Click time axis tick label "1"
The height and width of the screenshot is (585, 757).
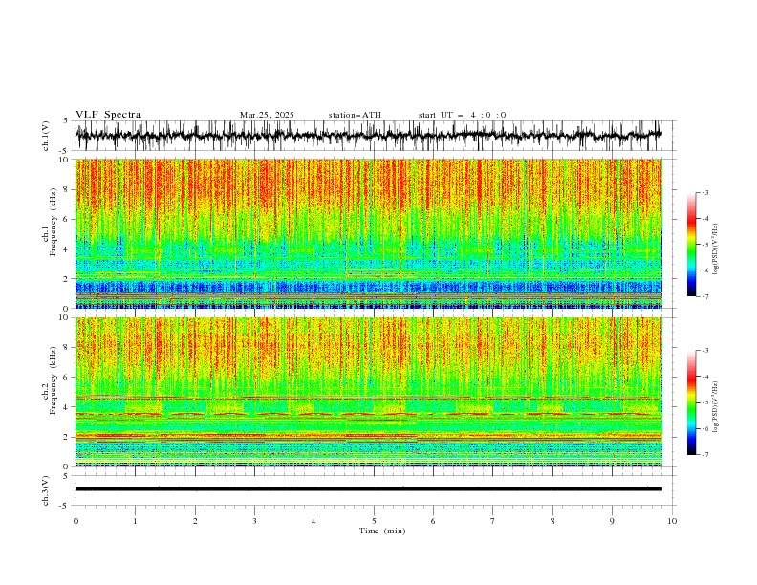click(136, 521)
